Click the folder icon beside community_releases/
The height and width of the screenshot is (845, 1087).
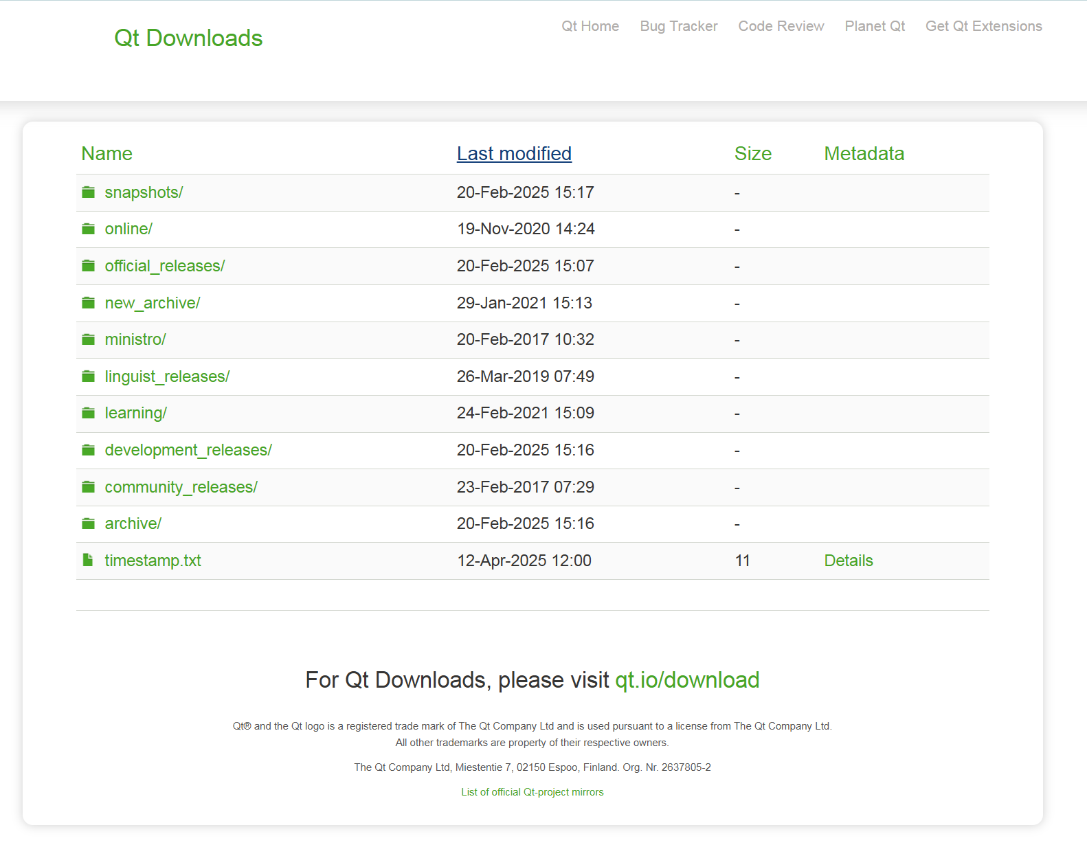89,487
